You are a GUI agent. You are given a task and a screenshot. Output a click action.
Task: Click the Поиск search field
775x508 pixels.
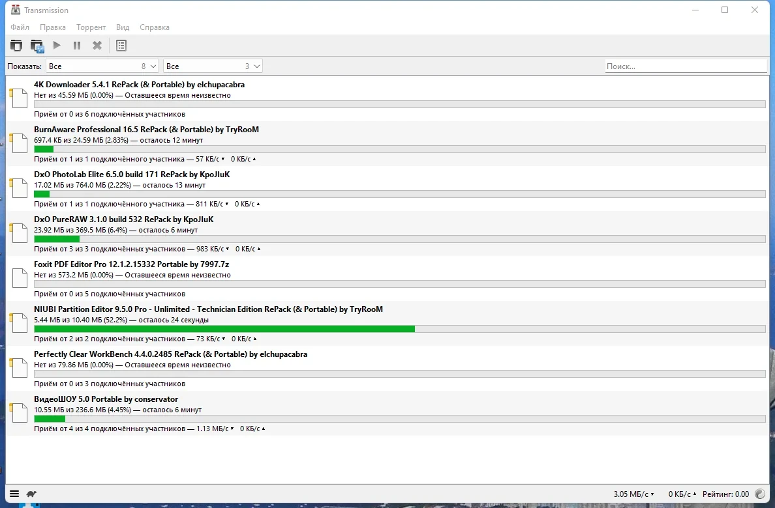[x=686, y=66]
